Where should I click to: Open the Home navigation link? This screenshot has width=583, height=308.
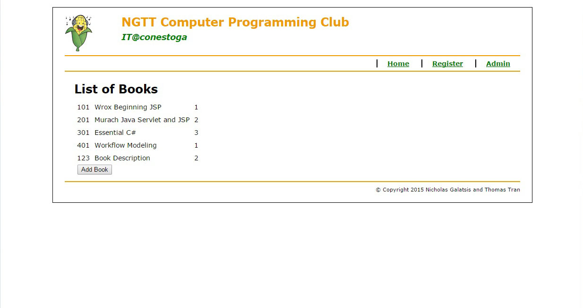(398, 64)
